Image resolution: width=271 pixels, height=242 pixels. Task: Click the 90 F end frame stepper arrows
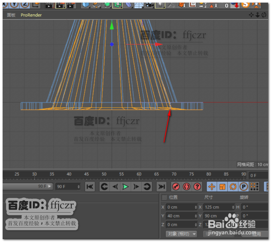[79, 187]
